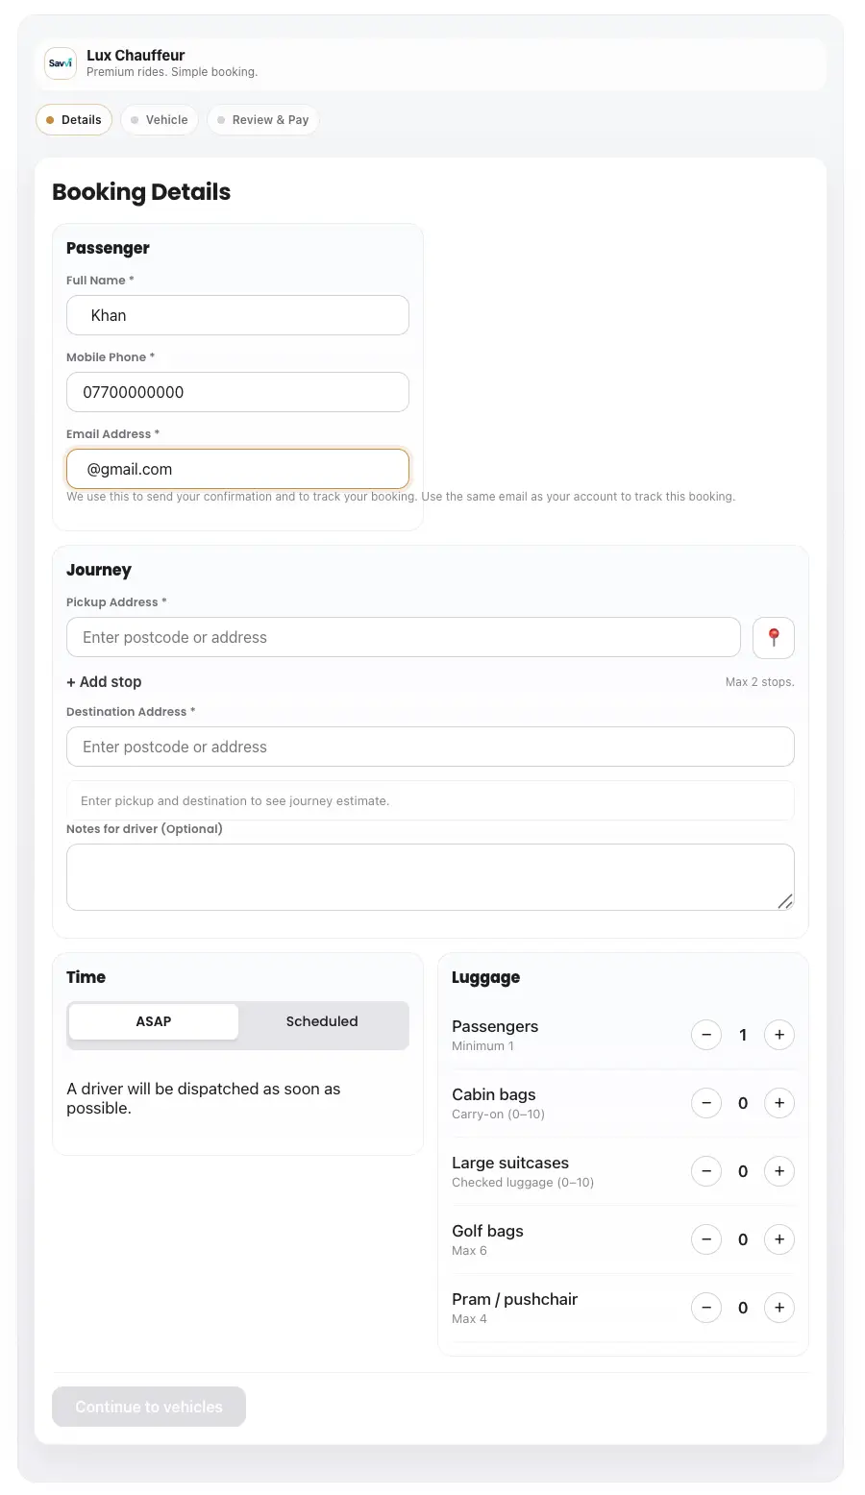The image size is (865, 1495).
Task: Increase Pram / pushchair count
Action: [x=779, y=1308]
